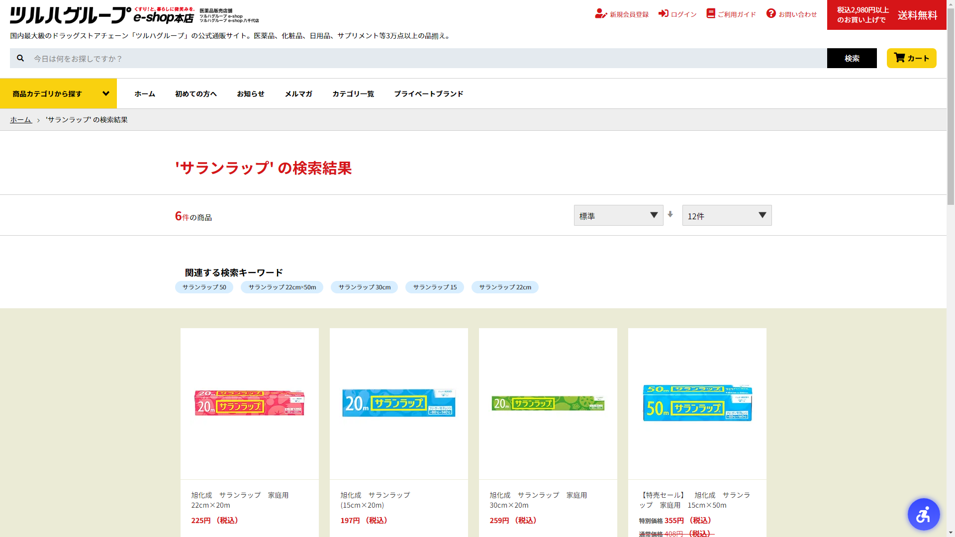Viewport: 955px width, 537px height.
Task: Open the accessibility widget icon
Action: (923, 514)
